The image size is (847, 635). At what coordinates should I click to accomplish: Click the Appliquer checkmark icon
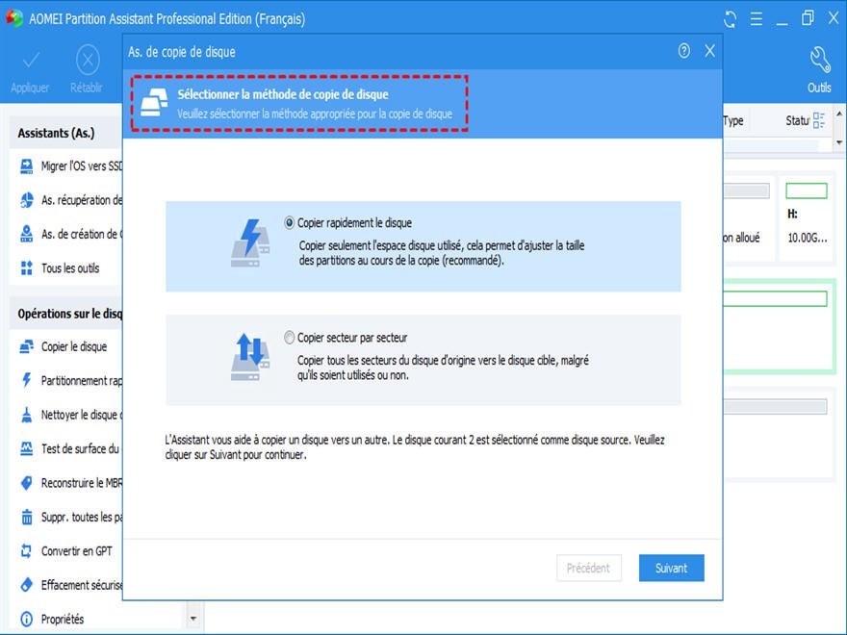pyautogui.click(x=31, y=60)
